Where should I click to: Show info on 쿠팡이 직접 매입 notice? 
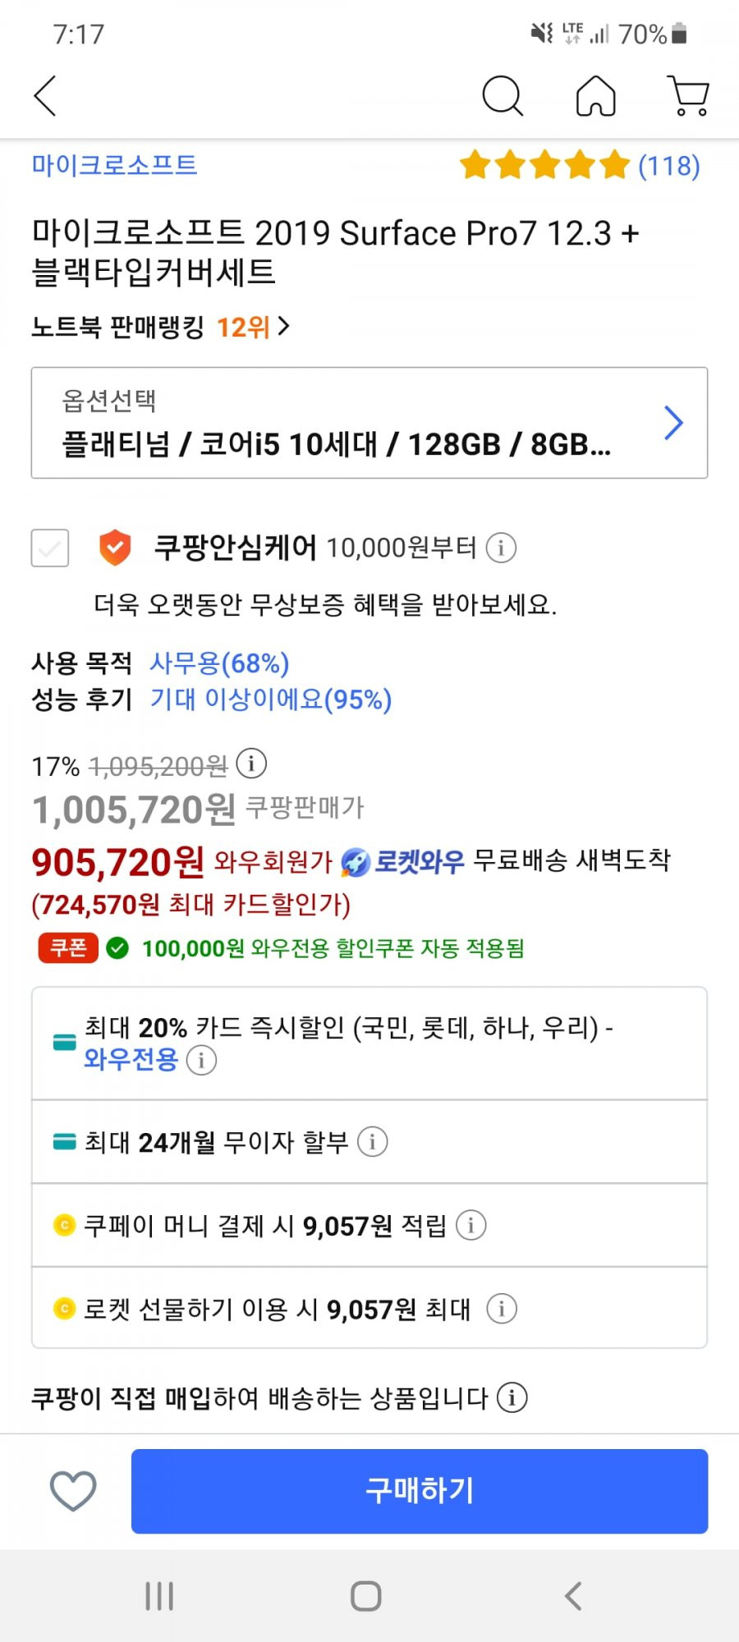[512, 1397]
